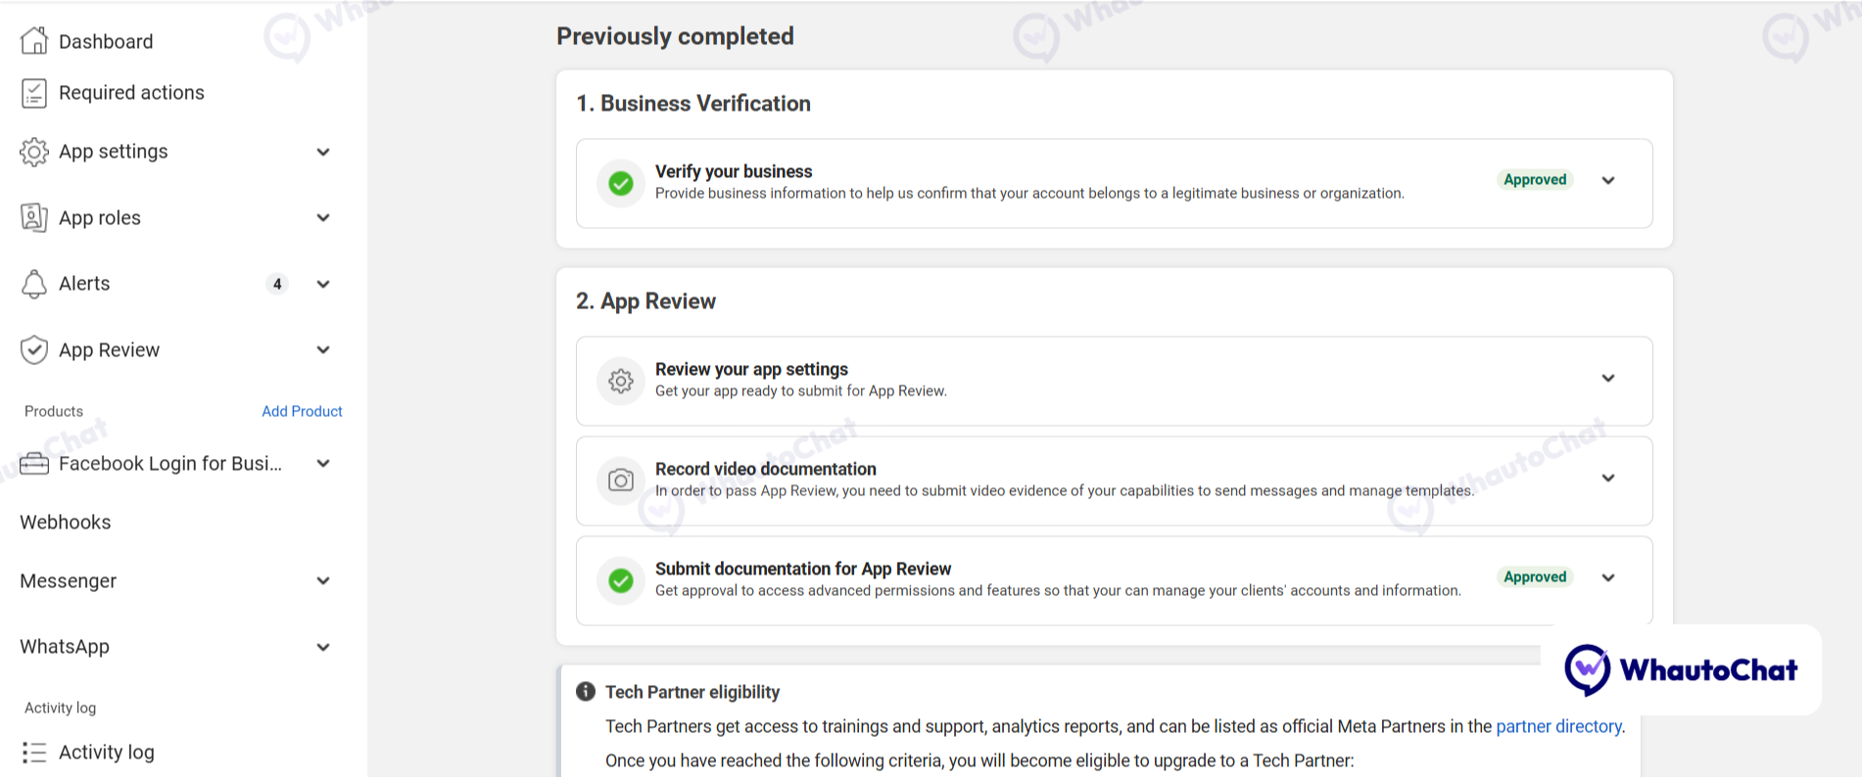The width and height of the screenshot is (1862, 778).
Task: Expand Submit documentation for App Review row
Action: (x=1607, y=577)
